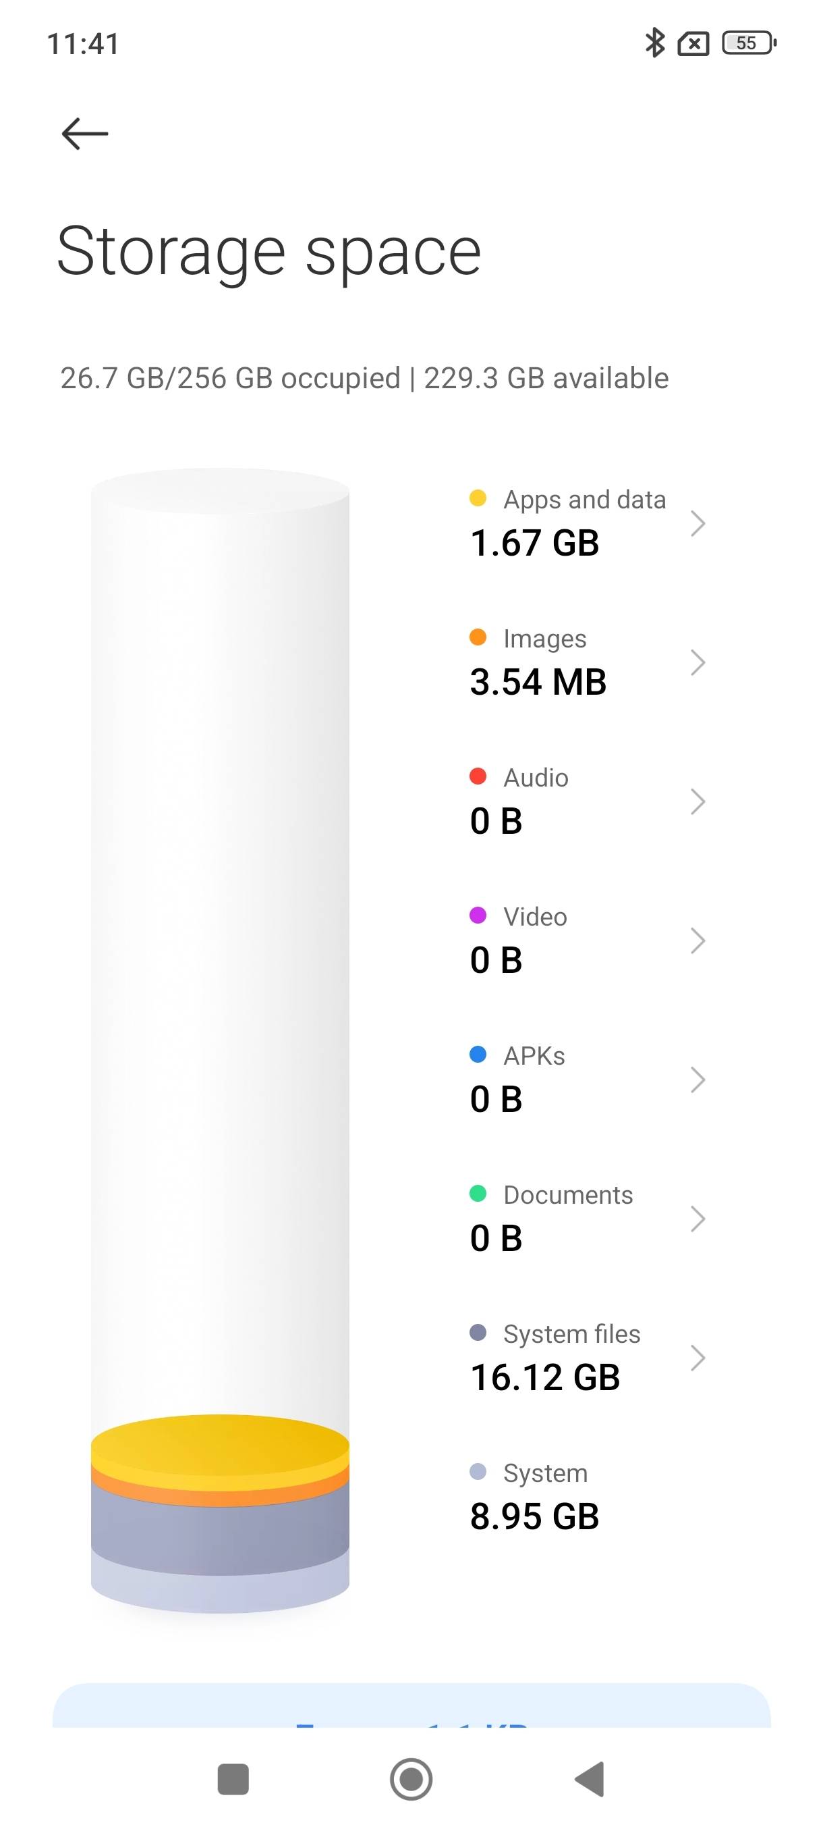This screenshot has width=823, height=1831.
Task: Tap the back arrow icon
Action: (84, 134)
